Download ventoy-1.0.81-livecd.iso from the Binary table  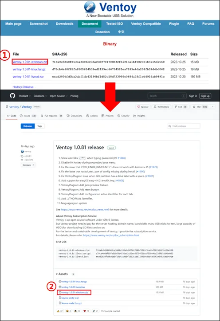click(x=28, y=77)
